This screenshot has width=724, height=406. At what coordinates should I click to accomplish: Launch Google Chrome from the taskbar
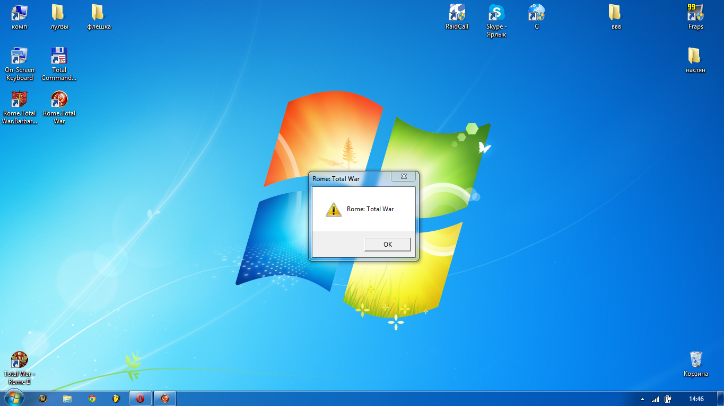(x=92, y=399)
